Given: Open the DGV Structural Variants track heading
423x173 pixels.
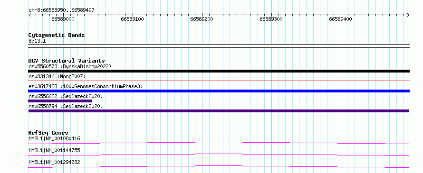Looking at the screenshot, I should (67, 61).
